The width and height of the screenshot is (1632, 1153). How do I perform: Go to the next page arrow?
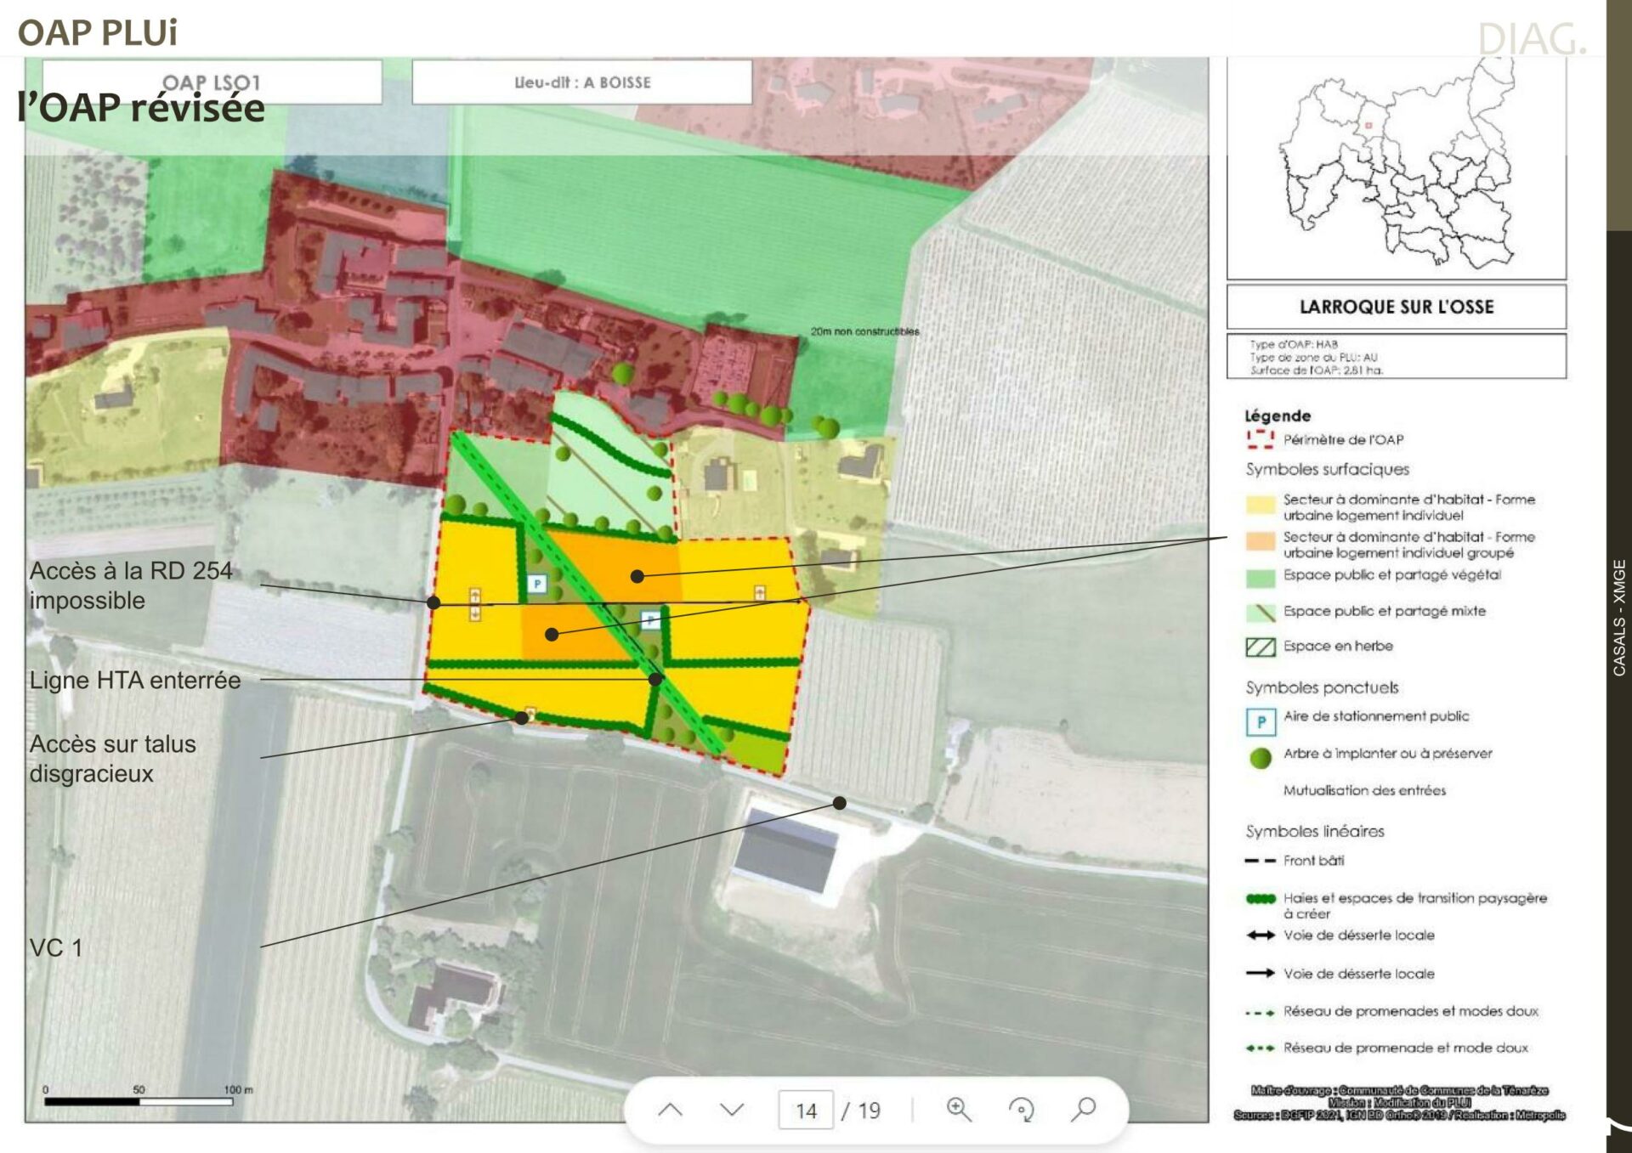tap(732, 1110)
